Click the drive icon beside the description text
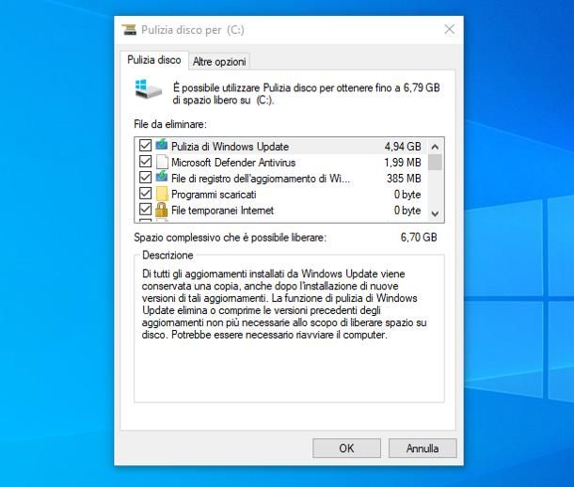Screen dimensions: 574x487 click(149, 90)
